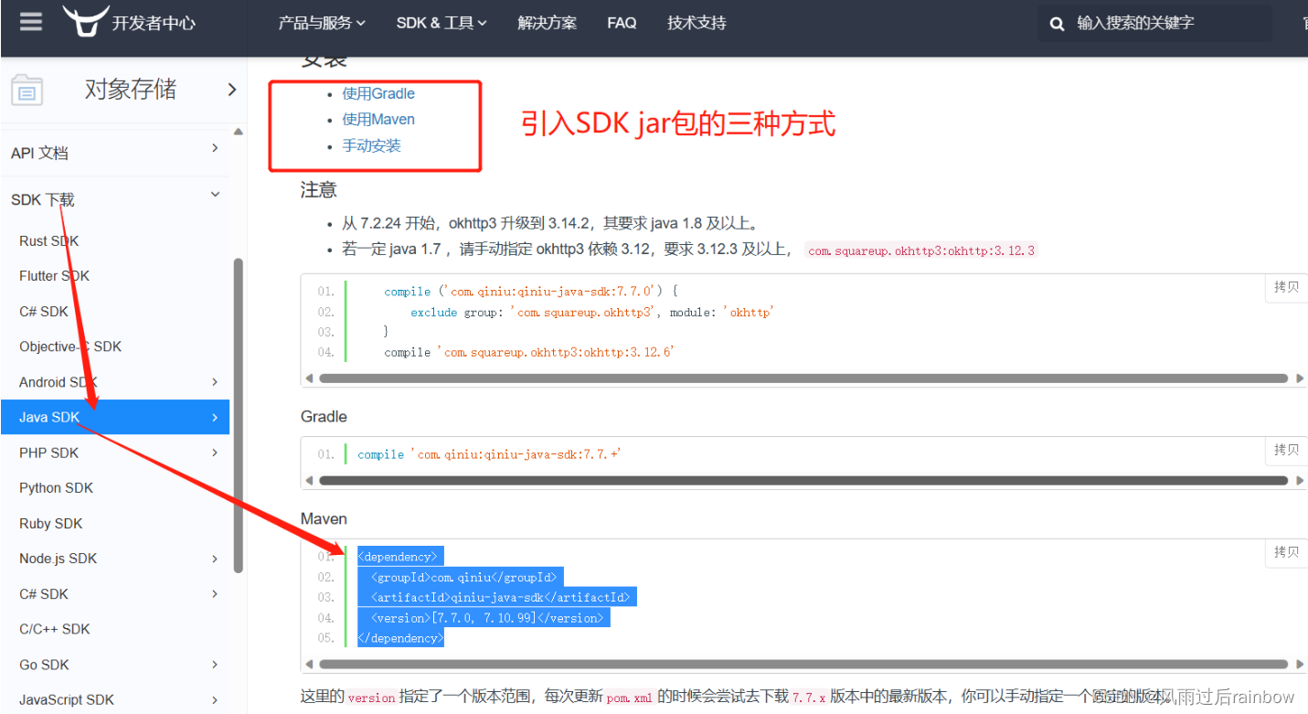Click the 注意 heading
This screenshot has height=714, width=1308.
(319, 190)
